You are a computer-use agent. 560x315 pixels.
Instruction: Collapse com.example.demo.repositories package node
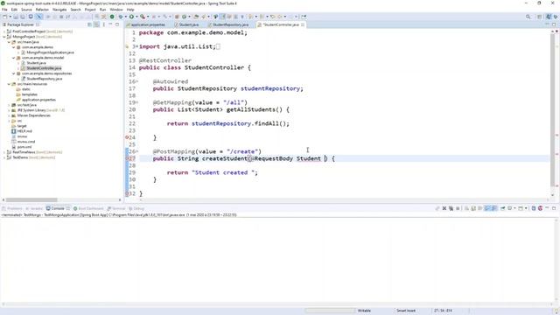pos(14,73)
